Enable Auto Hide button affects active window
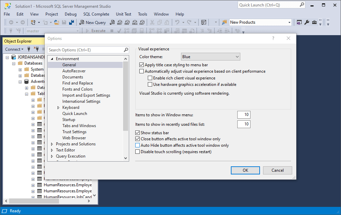Viewport: 341px width, 215px height. [x=137, y=145]
